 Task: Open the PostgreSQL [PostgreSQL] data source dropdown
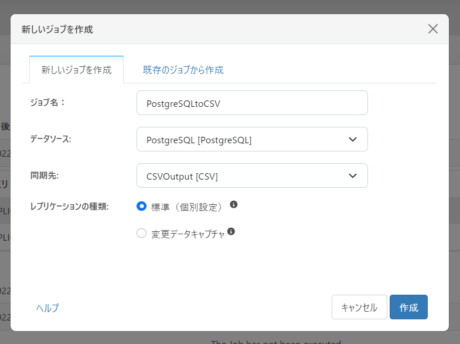[251, 139]
